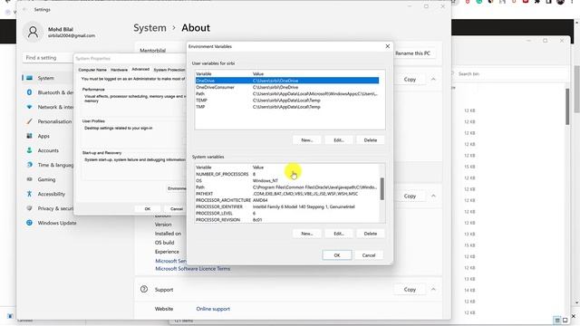580x326 pixels.
Task: Click Copy button in Support section
Action: pos(410,290)
